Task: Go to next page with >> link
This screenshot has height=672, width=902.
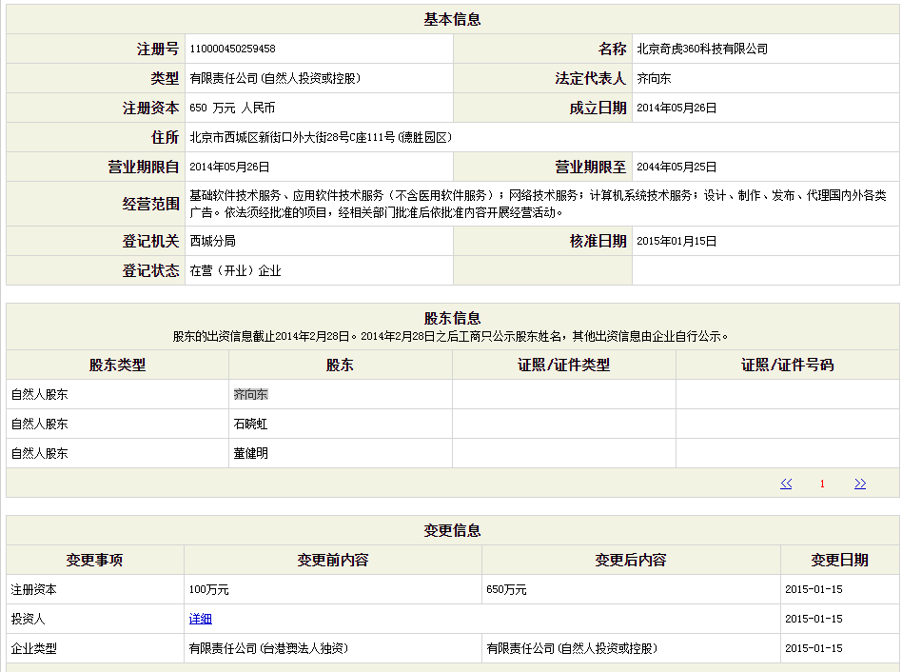Action: pos(860,484)
